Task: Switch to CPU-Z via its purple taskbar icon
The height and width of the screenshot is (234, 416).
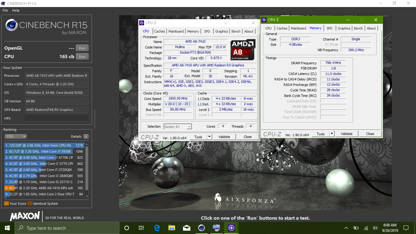Action: coord(231,228)
